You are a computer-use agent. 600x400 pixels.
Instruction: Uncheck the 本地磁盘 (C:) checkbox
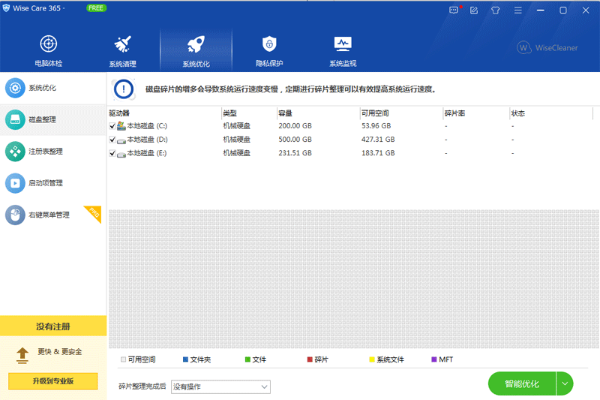click(x=112, y=126)
